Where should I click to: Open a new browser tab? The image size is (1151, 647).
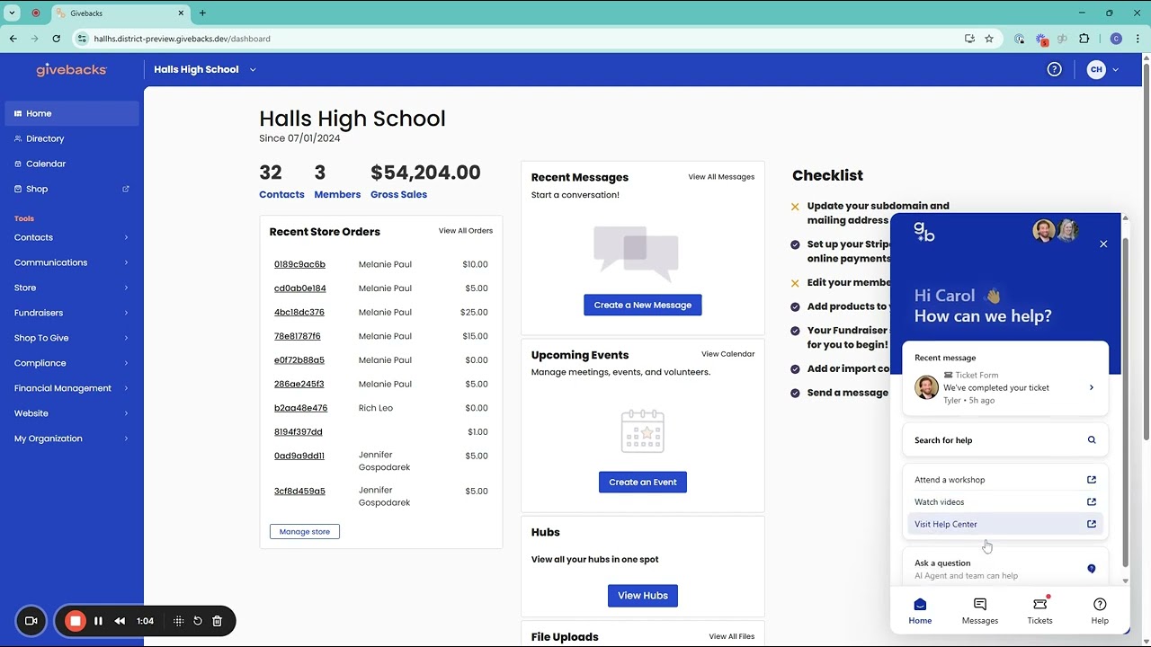202,13
